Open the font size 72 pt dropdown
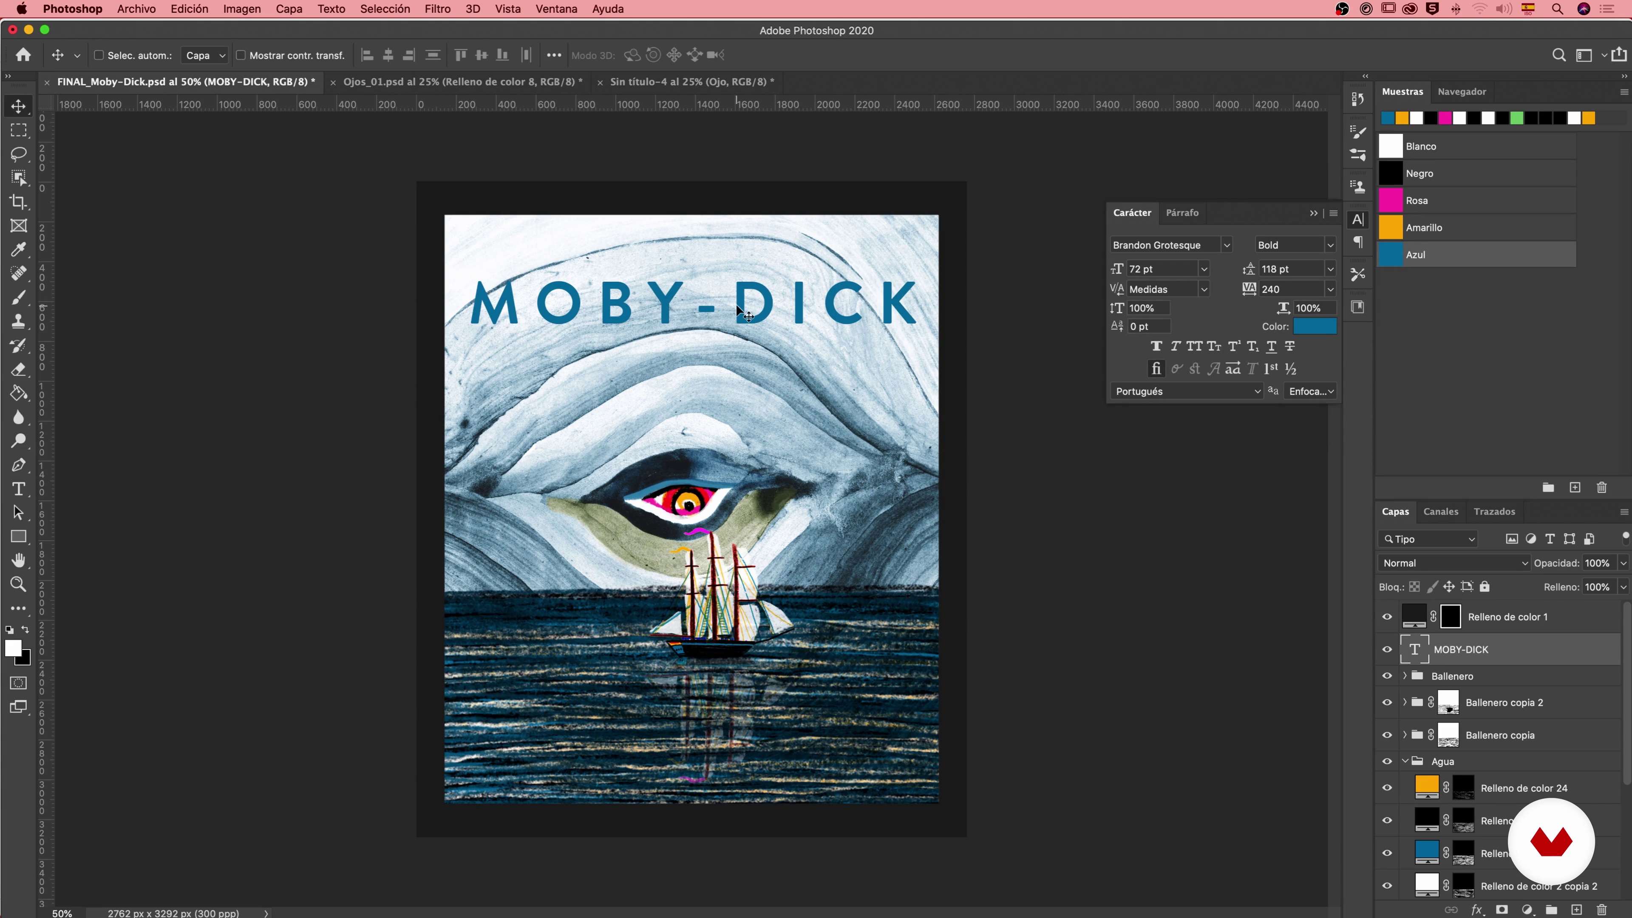Screen dimensions: 1632x918 coord(1204,269)
